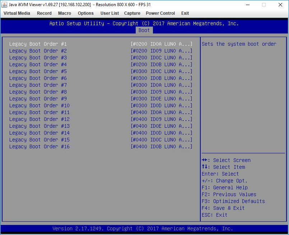289x235 pixels.
Task: Open the Capture menu
Action: coord(132,13)
